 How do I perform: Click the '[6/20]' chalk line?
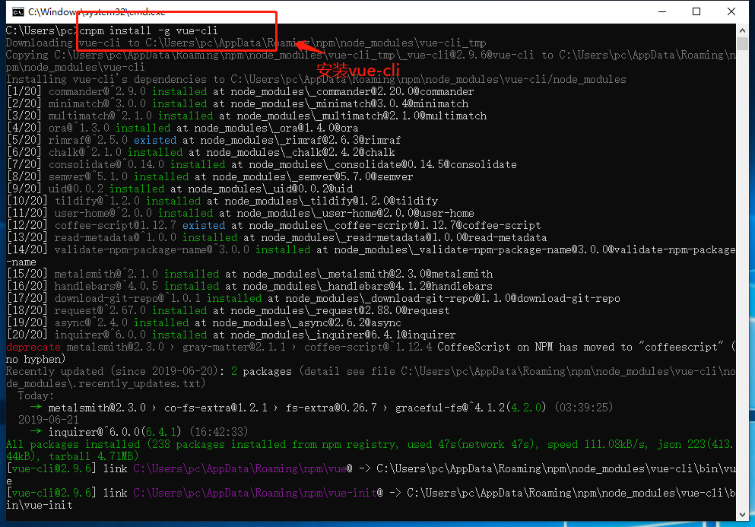pos(201,153)
